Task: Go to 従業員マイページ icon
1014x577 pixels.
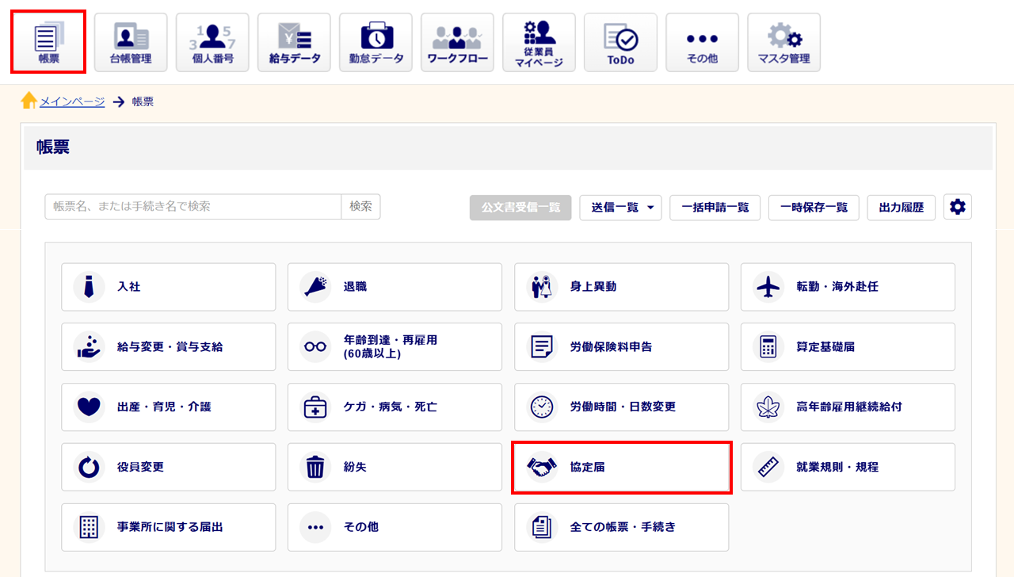Action: point(539,43)
